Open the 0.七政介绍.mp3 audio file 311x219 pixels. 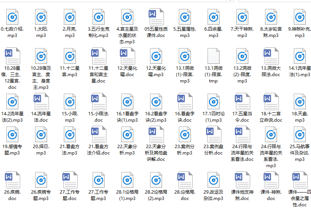coord(13,17)
